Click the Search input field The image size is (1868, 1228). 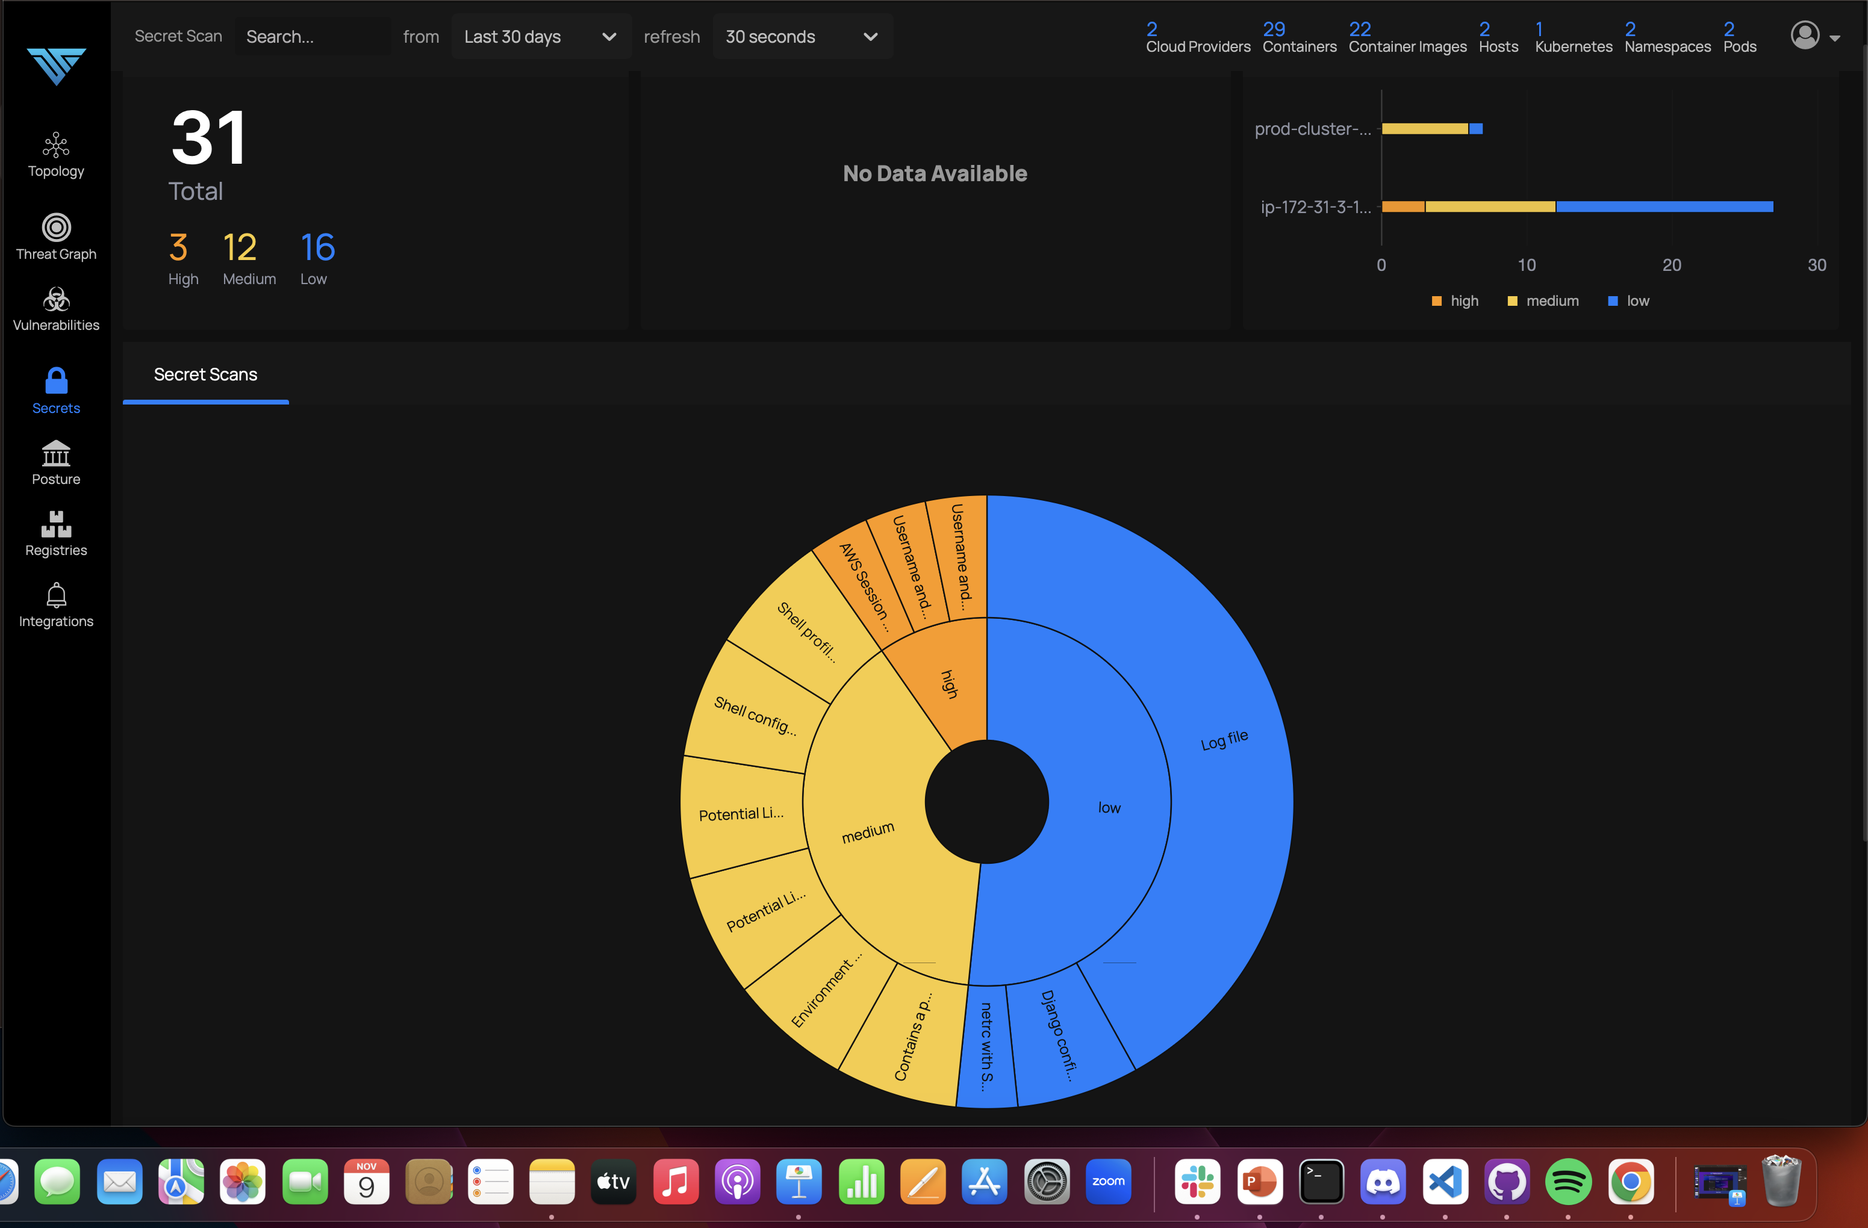coord(313,37)
